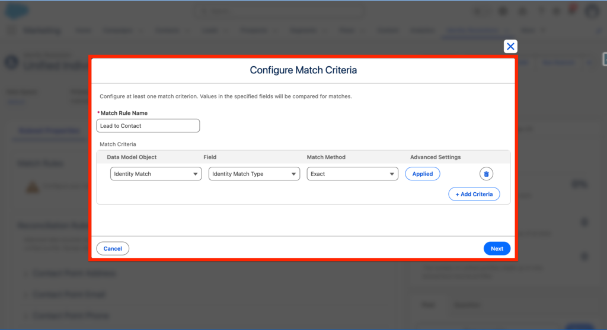
Task: Open notifications bell with red badge
Action: coord(572,11)
